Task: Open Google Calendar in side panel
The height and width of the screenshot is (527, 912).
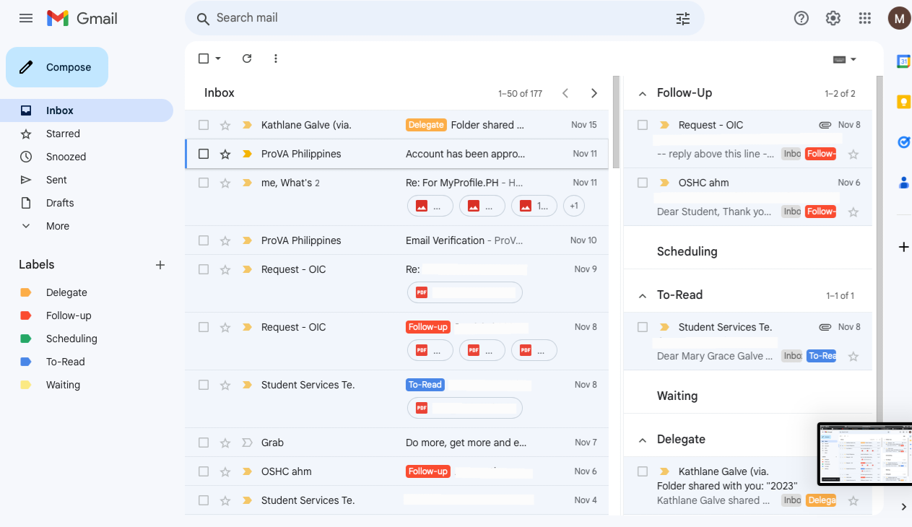Action: click(903, 62)
